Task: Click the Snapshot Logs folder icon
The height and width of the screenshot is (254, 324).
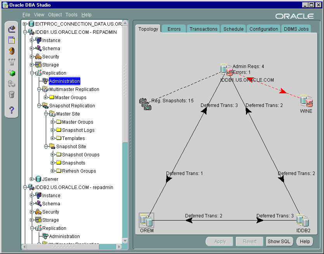Action: (59, 130)
